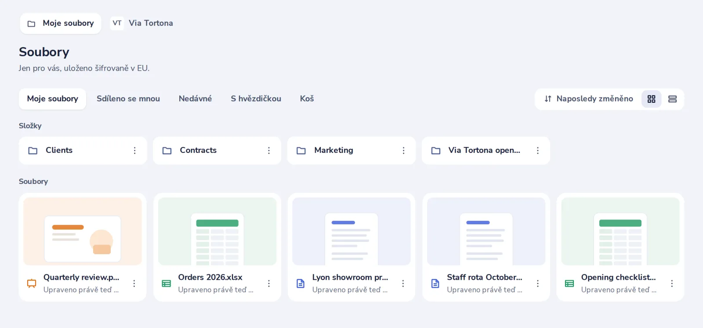Open more options for Quarterly review file
This screenshot has height=328, width=703.
[134, 284]
